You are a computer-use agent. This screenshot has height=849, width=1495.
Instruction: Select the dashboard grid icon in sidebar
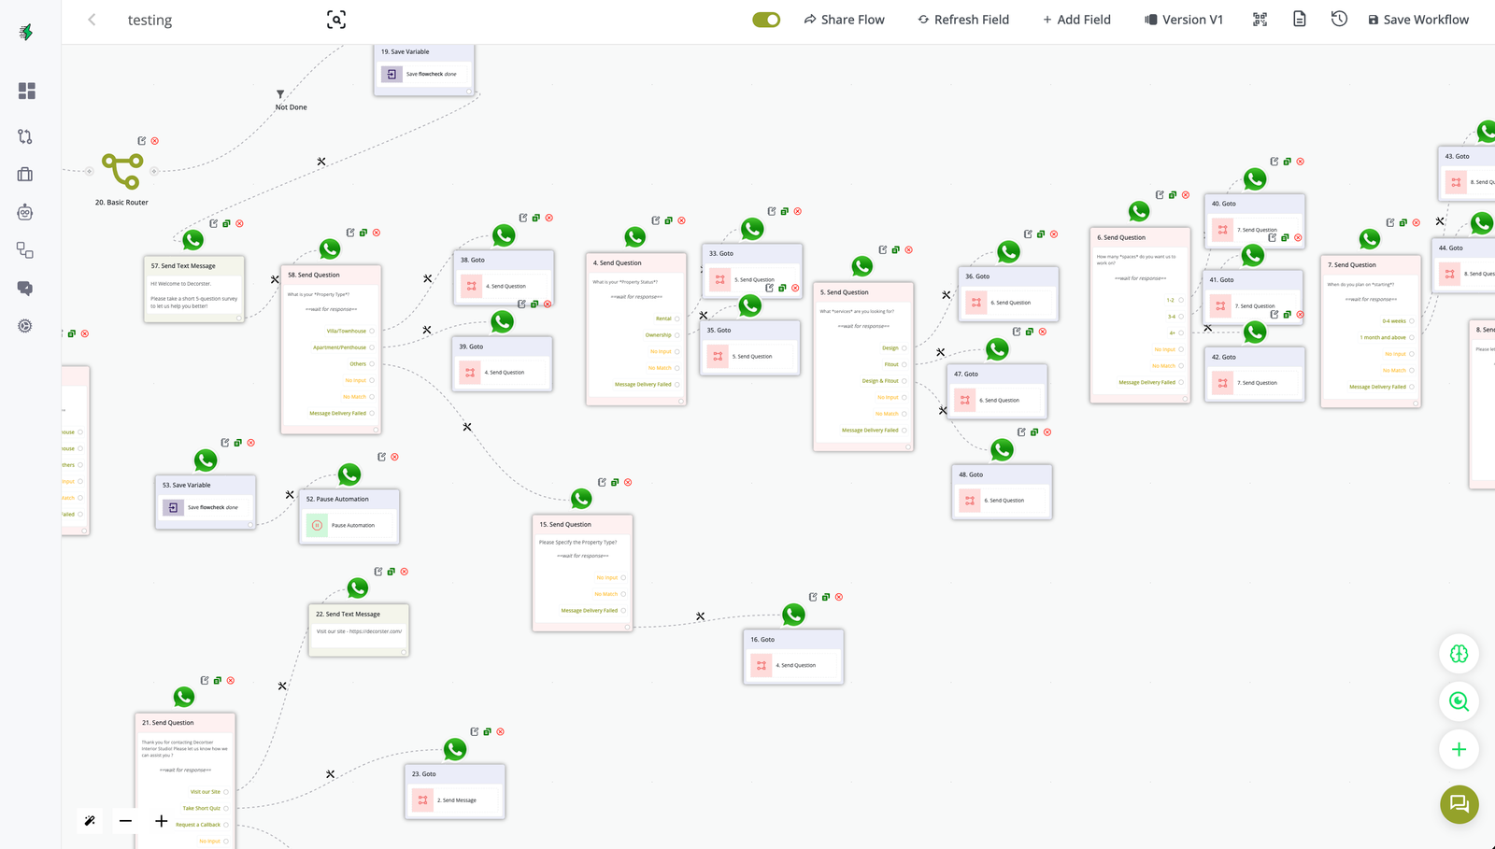coord(26,91)
